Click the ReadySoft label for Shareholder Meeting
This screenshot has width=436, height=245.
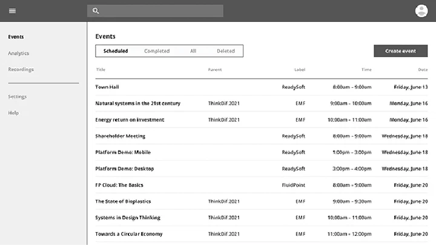pos(294,136)
